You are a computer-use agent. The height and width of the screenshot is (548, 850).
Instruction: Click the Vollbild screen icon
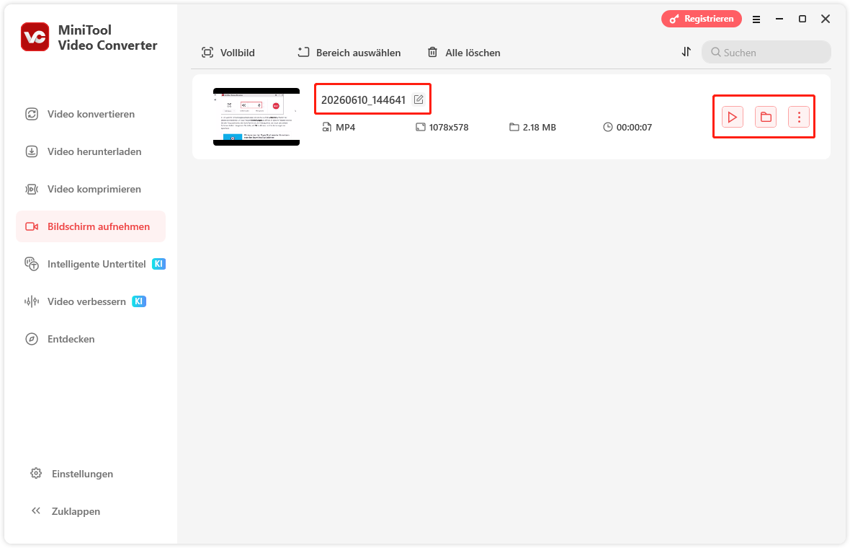pos(207,53)
